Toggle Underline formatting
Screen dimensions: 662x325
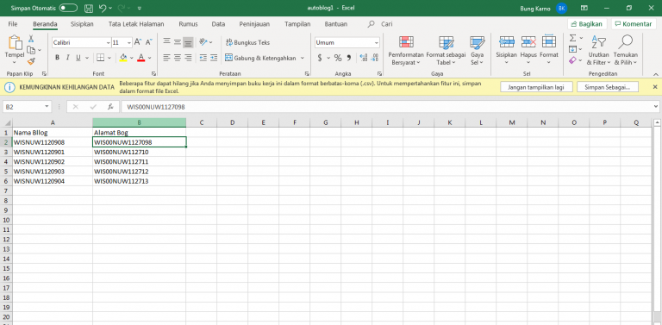click(x=78, y=58)
